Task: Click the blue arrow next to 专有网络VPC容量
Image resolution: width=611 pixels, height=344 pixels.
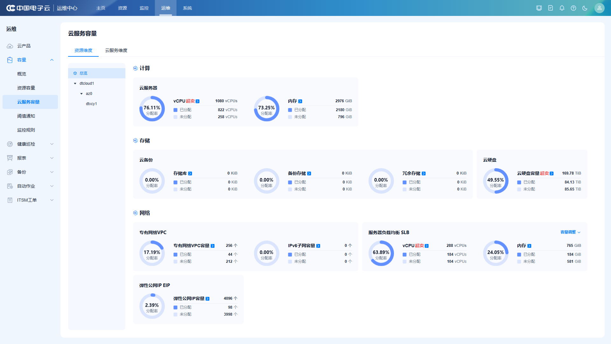Action: click(x=213, y=246)
